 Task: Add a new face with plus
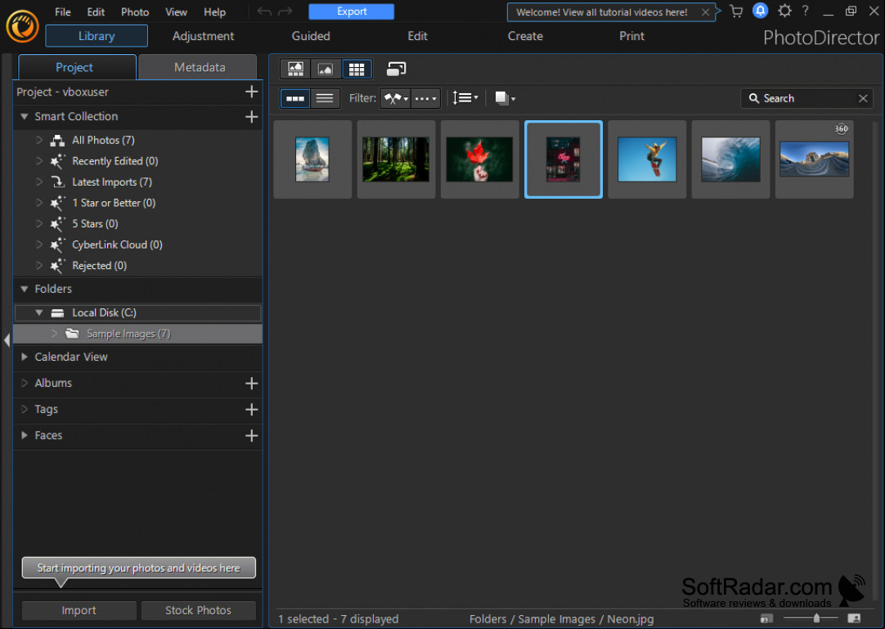252,435
